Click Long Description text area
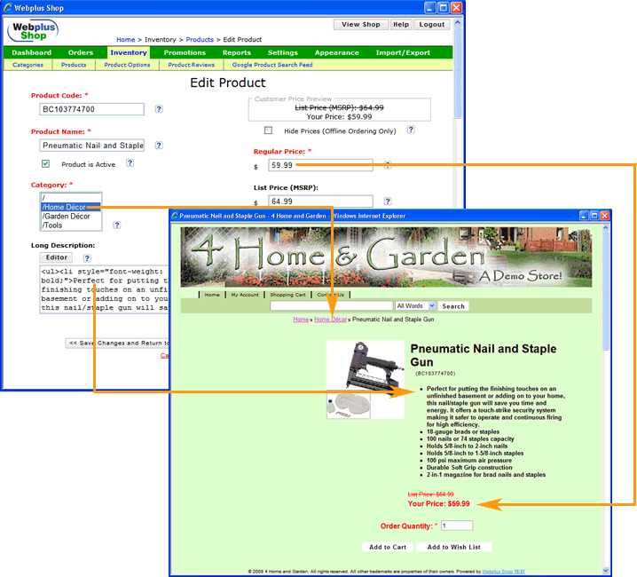 [x=105, y=289]
